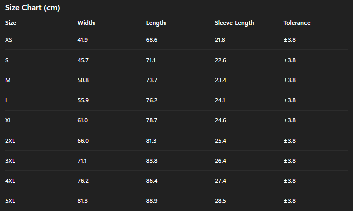Select the XS size row label
353x211 pixels.
9,40
